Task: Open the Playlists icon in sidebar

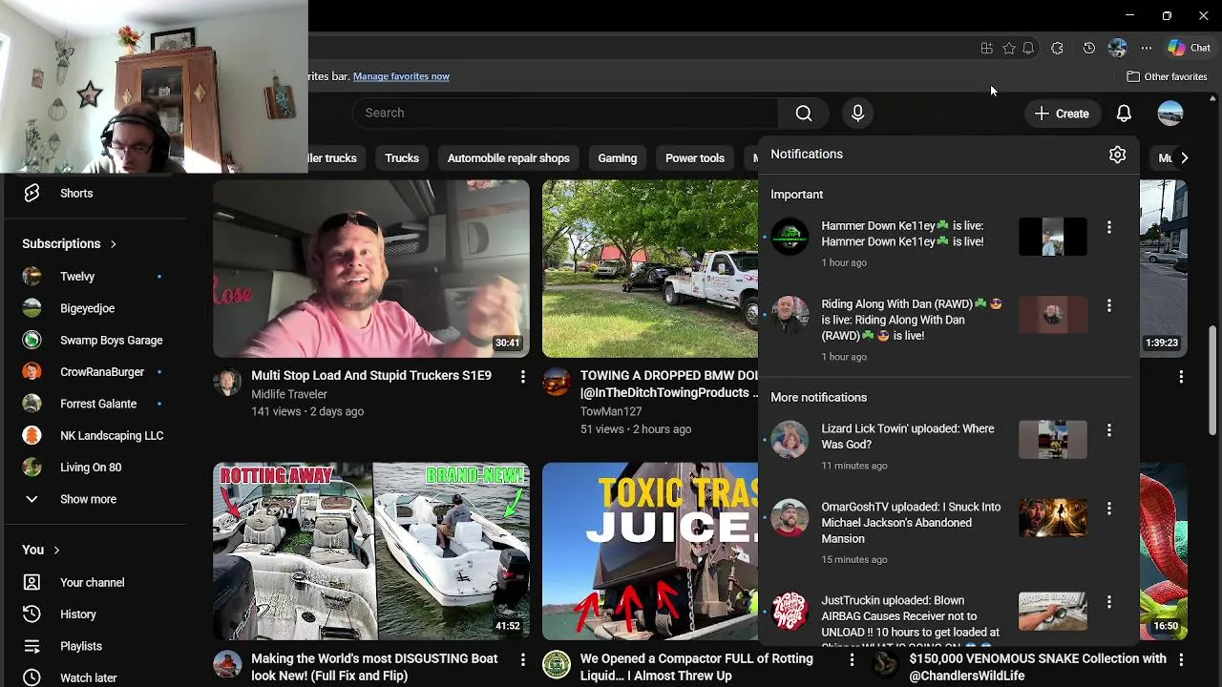Action: pos(32,646)
